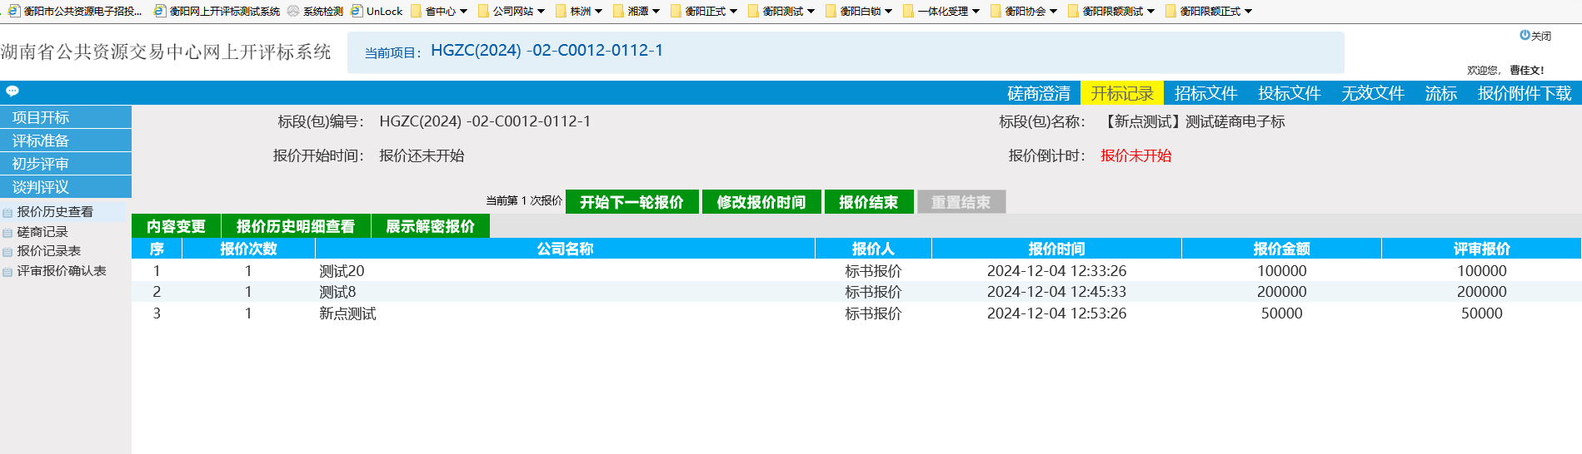Click the chat bubble icon in blue bar
This screenshot has width=1582, height=454.
click(x=12, y=91)
